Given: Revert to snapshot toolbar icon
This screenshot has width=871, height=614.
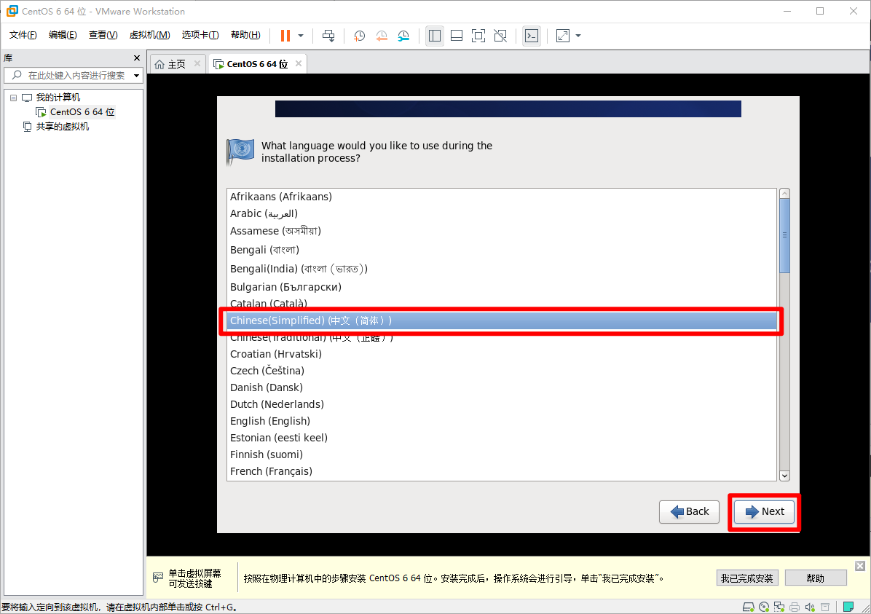Looking at the screenshot, I should click(382, 36).
